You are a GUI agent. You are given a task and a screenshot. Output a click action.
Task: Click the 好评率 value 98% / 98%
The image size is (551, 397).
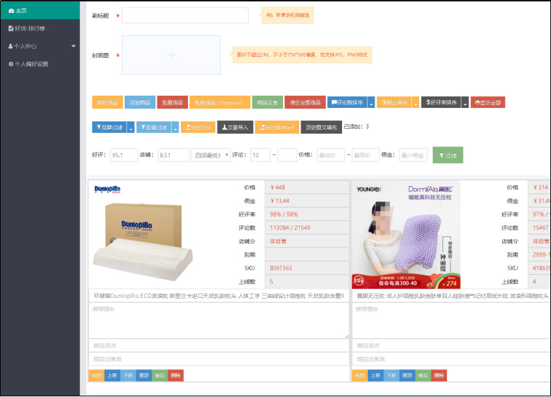click(284, 214)
